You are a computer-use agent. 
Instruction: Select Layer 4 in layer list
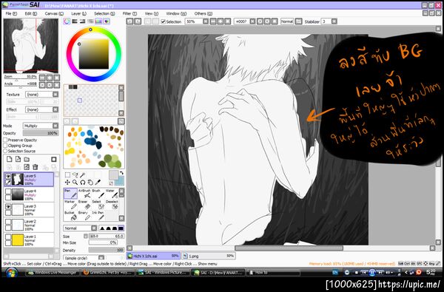click(29, 194)
